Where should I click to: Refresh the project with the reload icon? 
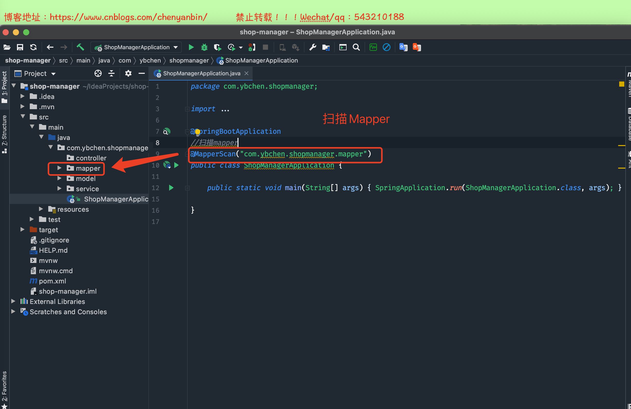(x=33, y=47)
